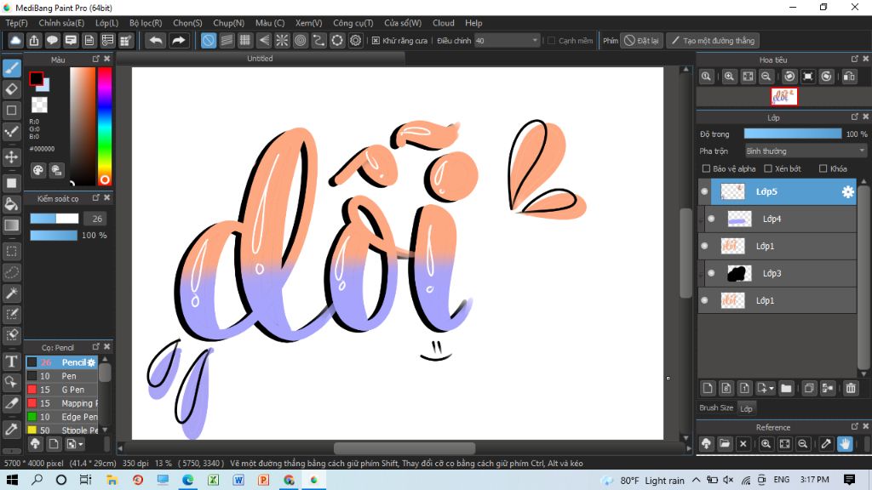Select the Bucket fill tool
The height and width of the screenshot is (490, 872).
(x=12, y=204)
